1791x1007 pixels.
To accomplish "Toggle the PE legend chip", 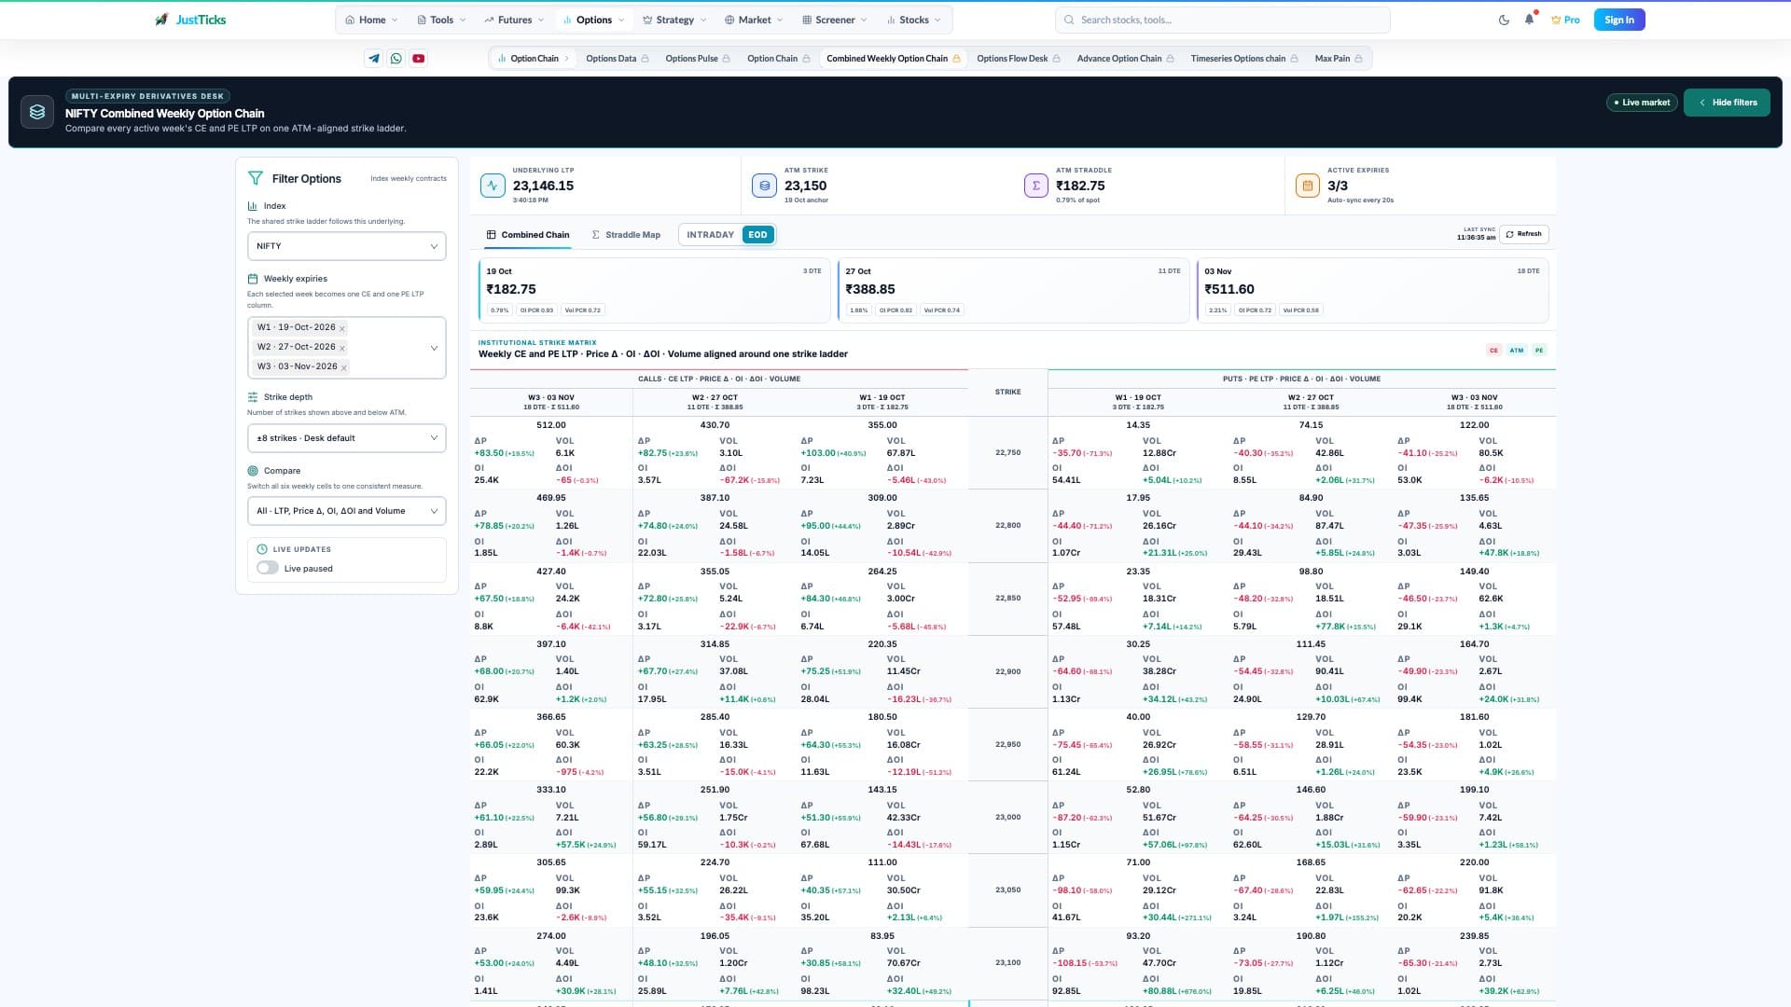I will tap(1539, 351).
